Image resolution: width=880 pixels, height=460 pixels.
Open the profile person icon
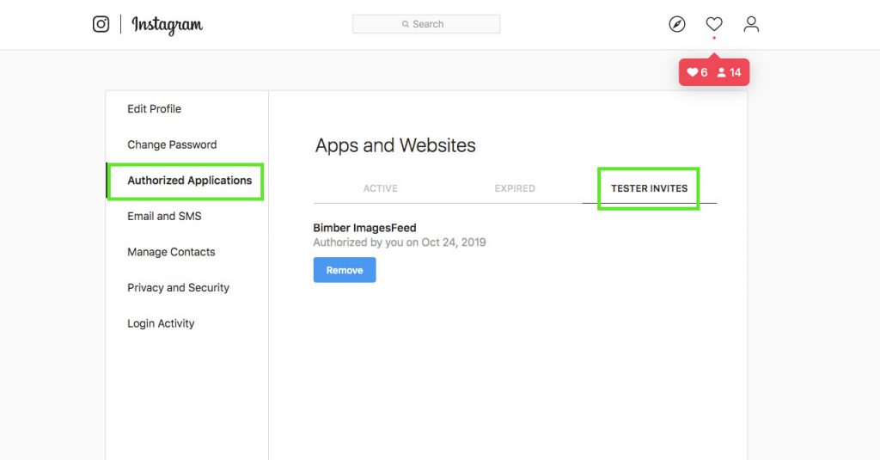coord(751,24)
